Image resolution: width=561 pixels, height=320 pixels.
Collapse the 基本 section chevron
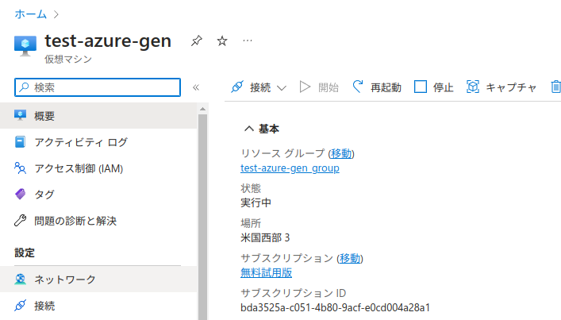(x=249, y=129)
